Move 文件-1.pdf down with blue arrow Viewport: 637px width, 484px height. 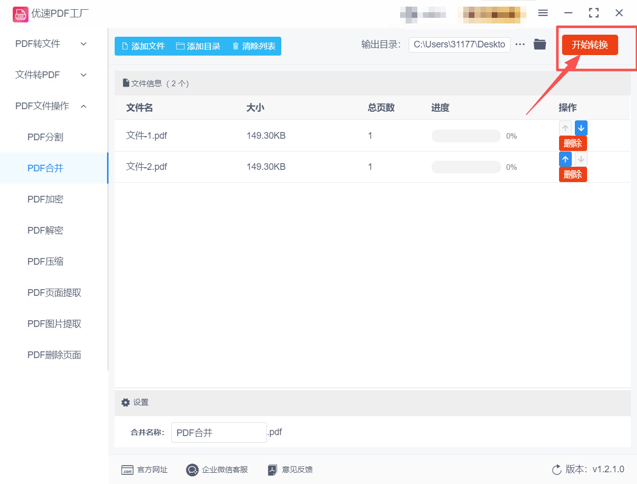coord(580,128)
